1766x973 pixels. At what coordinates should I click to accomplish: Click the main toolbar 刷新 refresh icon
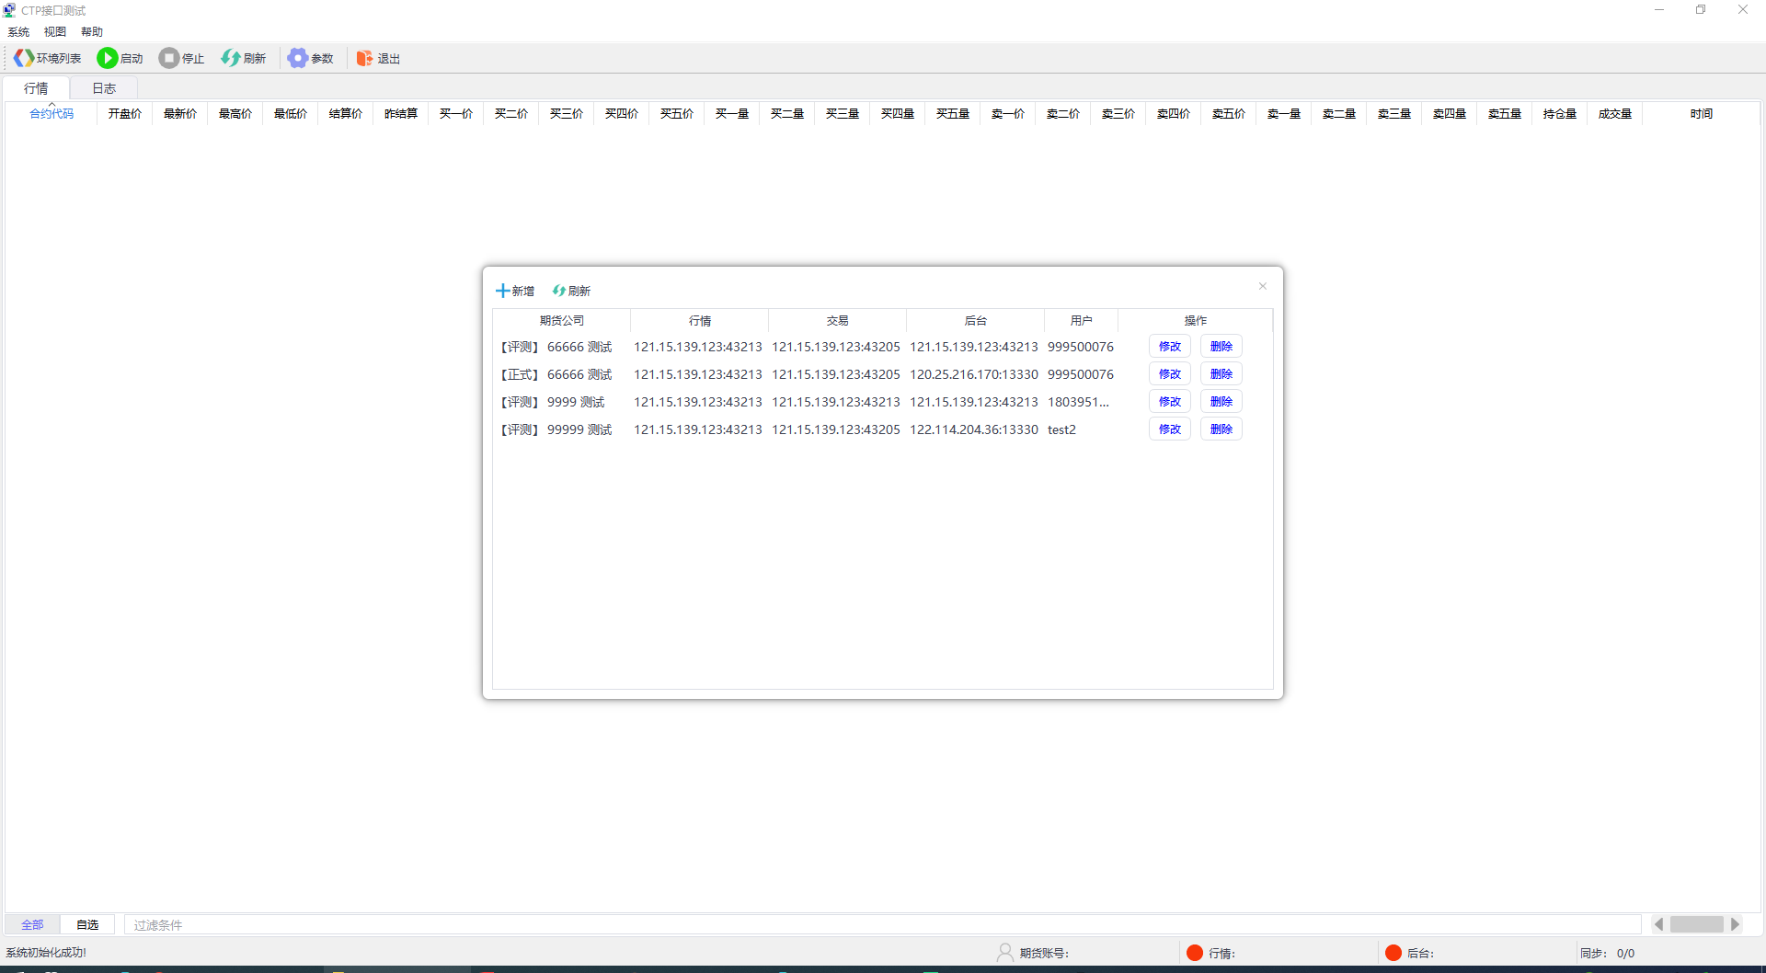[x=231, y=58]
